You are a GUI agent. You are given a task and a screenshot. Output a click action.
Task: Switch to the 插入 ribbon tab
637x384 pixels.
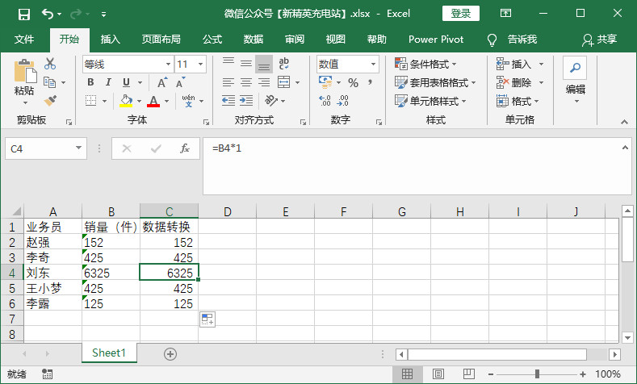coord(111,40)
